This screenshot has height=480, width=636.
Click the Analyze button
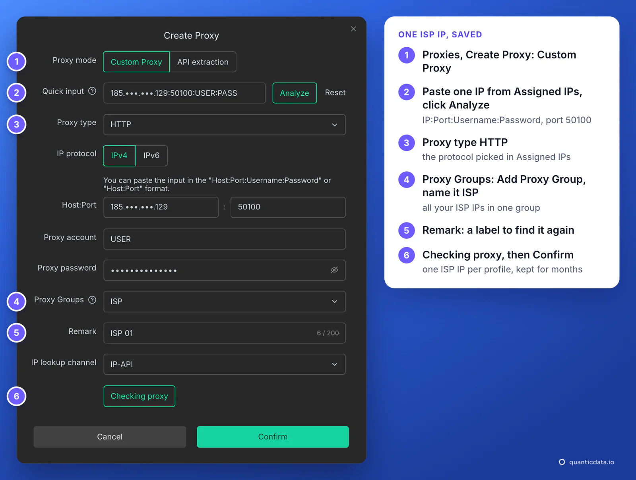click(295, 93)
